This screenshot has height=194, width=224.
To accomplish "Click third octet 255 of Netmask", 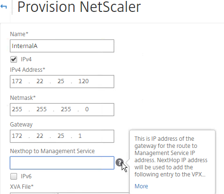I will pyautogui.click(x=66, y=109).
